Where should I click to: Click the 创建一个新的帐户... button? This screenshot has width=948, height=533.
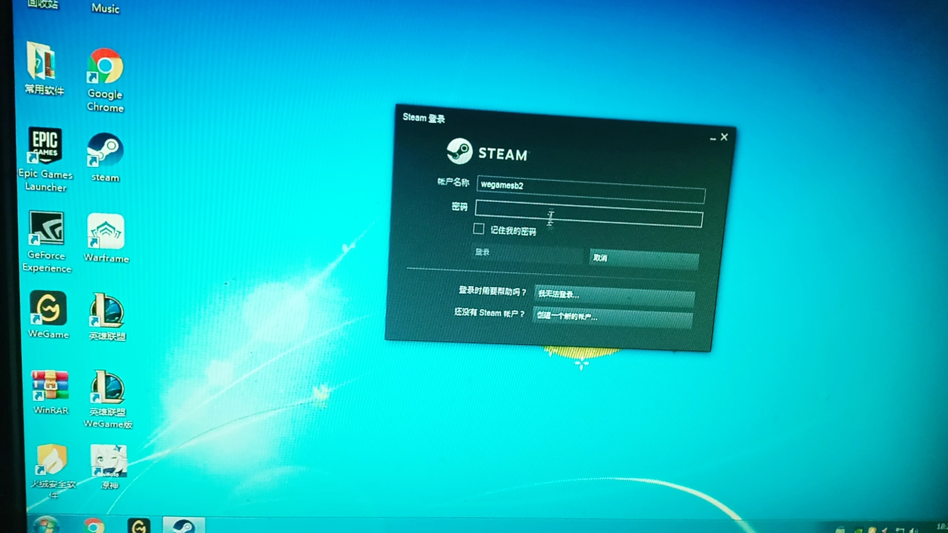tap(613, 317)
